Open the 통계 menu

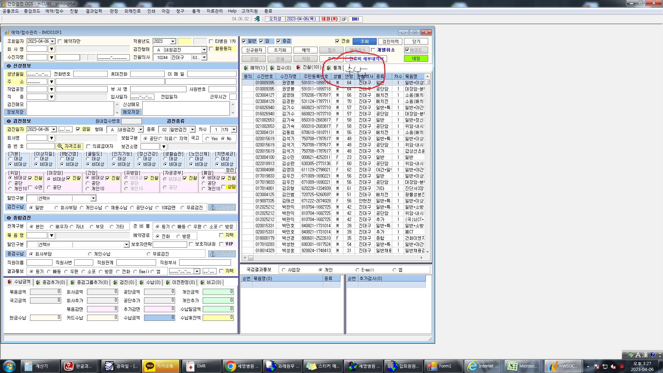click(x=196, y=11)
